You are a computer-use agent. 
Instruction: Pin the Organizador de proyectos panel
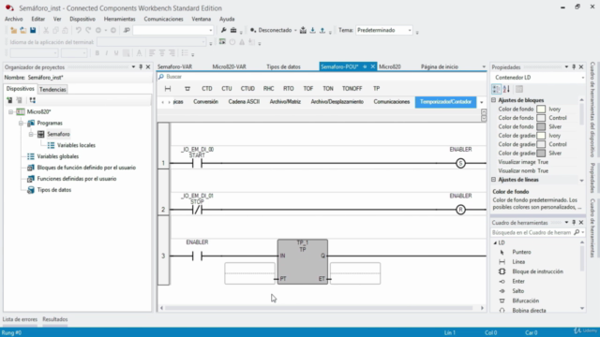(x=141, y=66)
